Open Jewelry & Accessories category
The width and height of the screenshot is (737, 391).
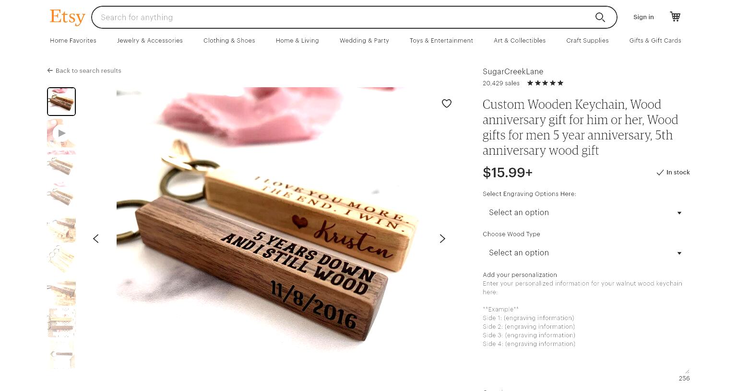150,41
